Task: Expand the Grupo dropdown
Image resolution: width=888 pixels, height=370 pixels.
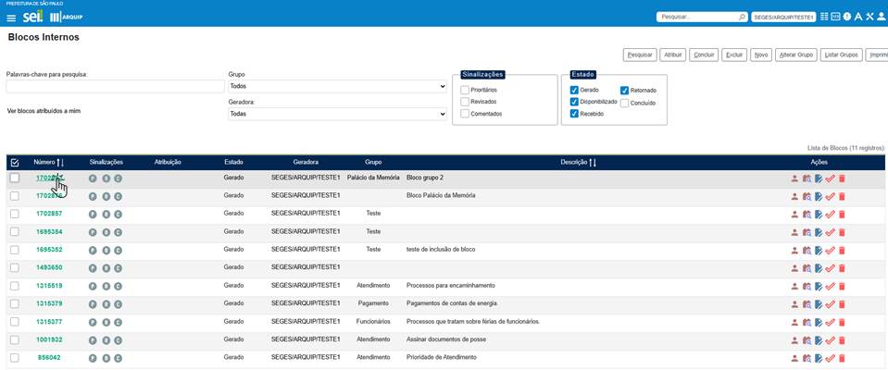Action: tap(337, 87)
